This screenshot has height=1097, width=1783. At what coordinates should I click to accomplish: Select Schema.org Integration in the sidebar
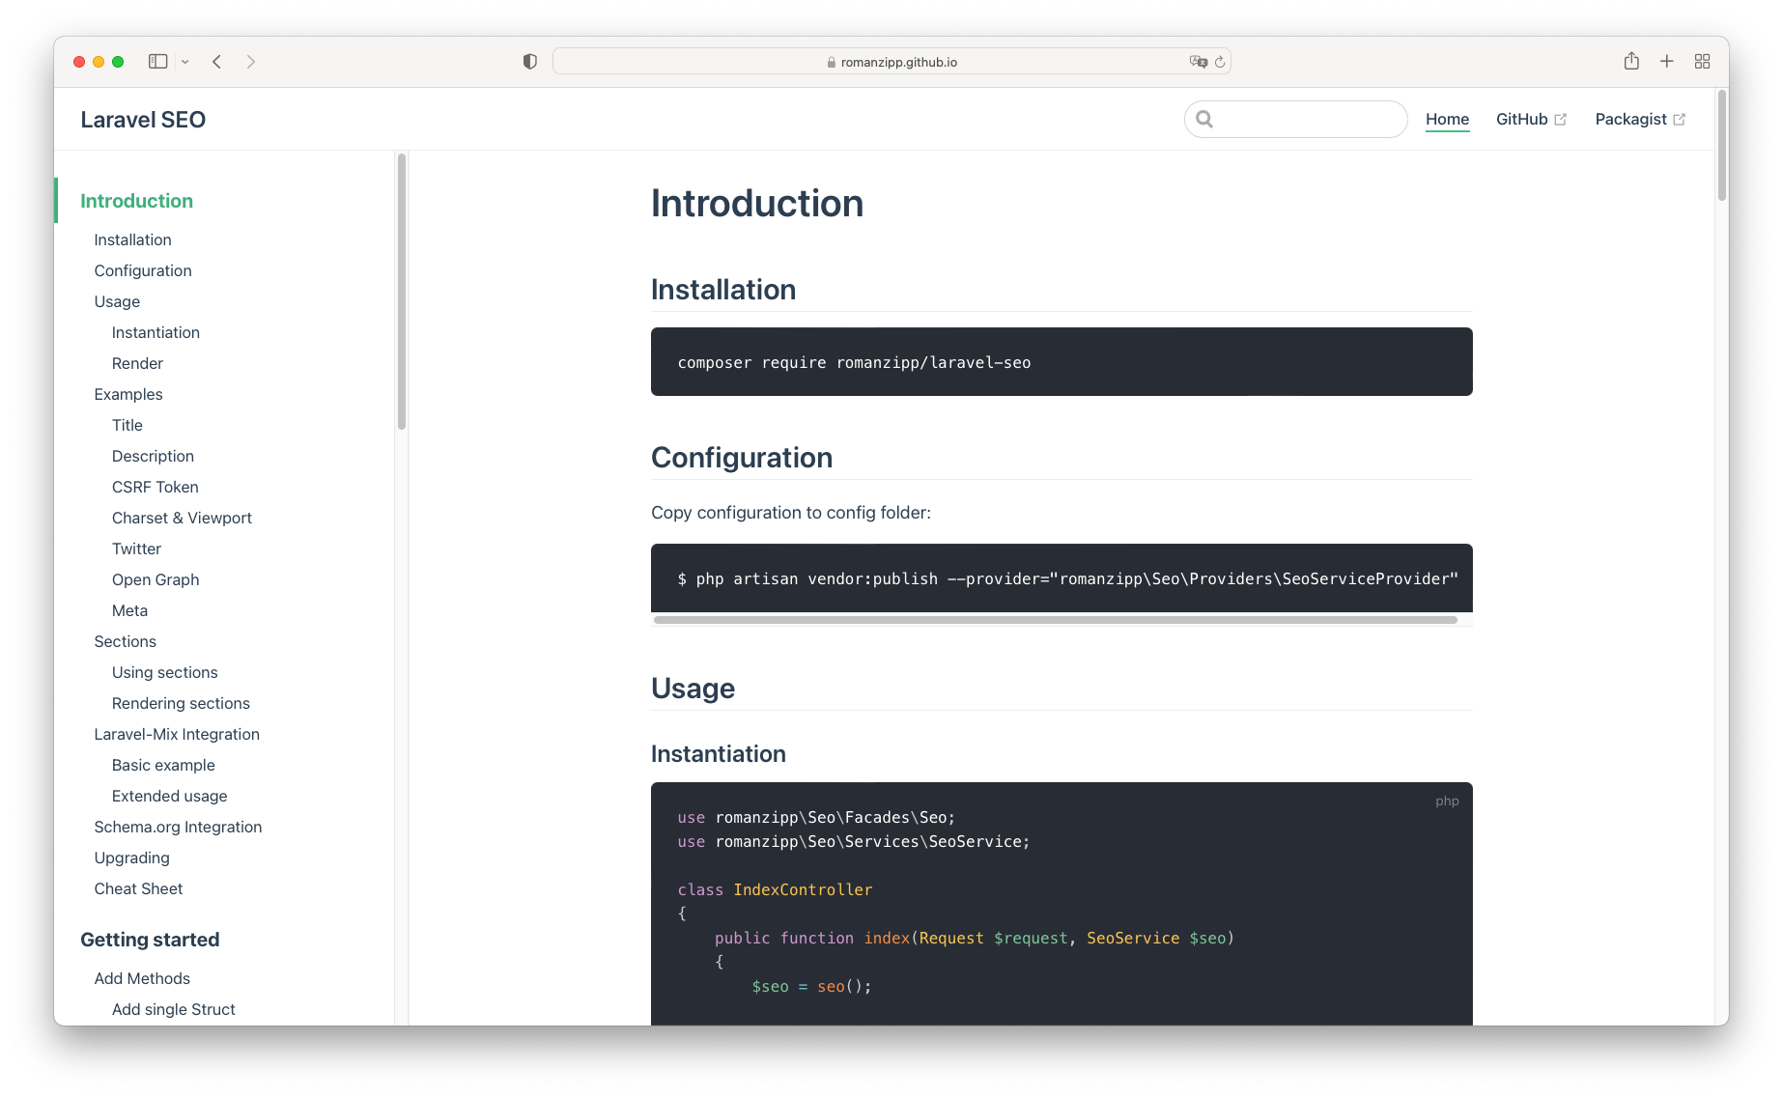178,827
